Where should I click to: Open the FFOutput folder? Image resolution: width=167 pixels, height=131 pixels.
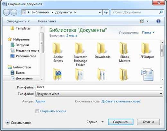coord(147,50)
